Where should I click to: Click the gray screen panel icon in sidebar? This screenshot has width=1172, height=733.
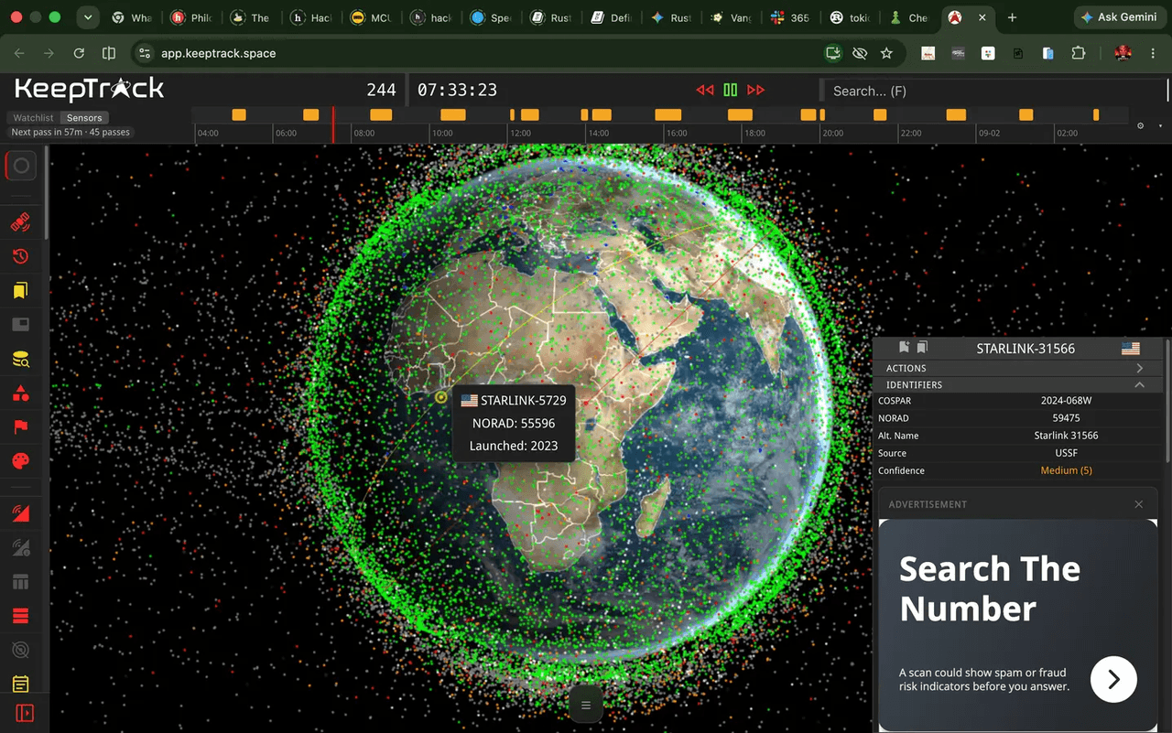[x=20, y=325]
